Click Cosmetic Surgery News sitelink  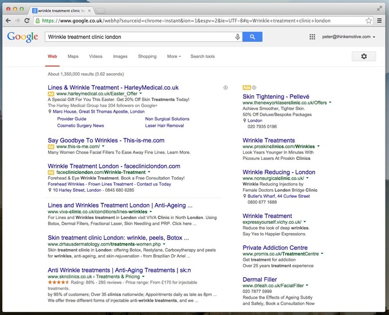coord(81,126)
